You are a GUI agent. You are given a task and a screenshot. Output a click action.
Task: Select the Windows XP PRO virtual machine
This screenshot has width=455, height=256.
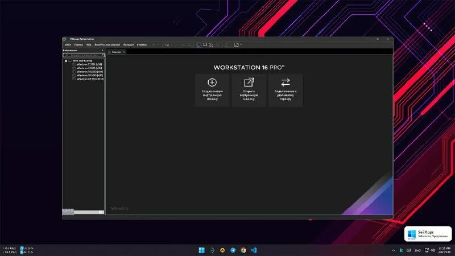[90, 79]
